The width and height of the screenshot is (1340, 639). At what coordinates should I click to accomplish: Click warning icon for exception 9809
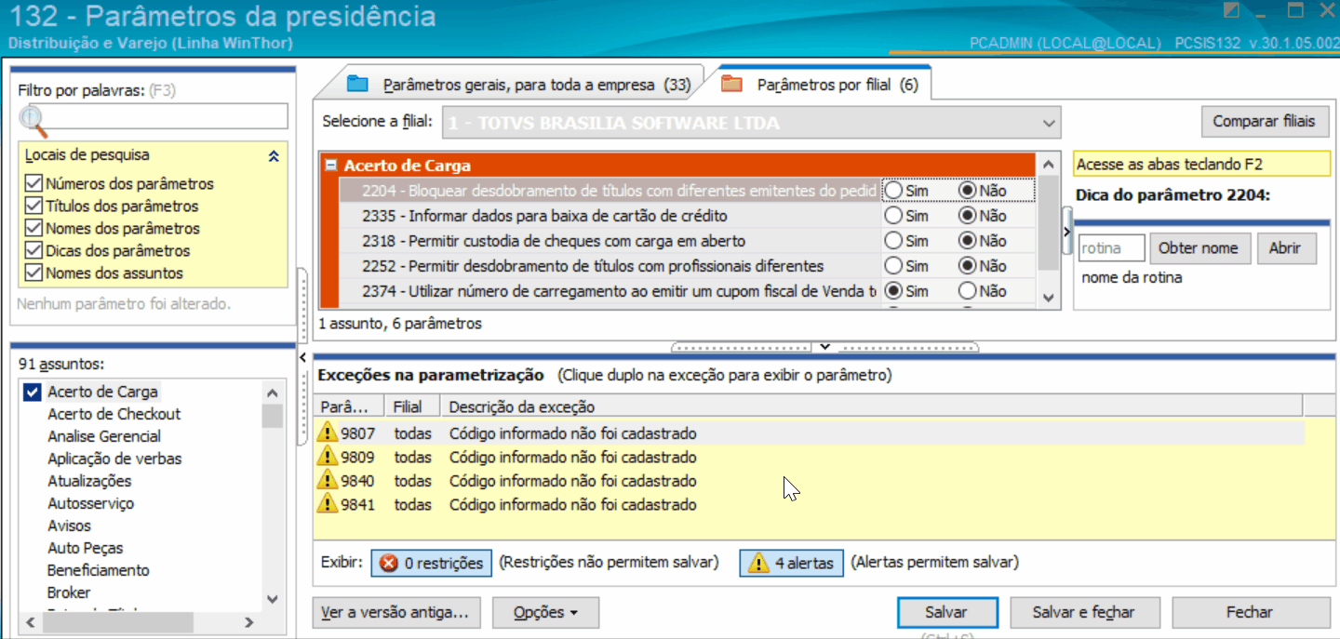point(328,457)
